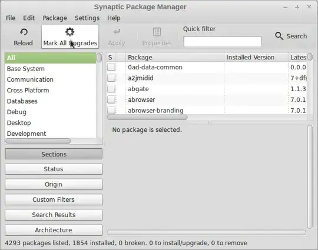This screenshot has width=318, height=250.
Task: Open the Settings menu
Action: [x=87, y=18]
